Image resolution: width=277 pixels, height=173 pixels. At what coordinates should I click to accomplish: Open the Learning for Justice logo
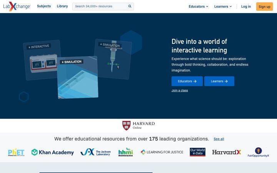(162, 152)
